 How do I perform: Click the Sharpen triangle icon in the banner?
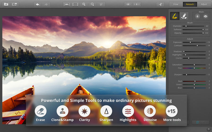pyautogui.click(x=106, y=111)
